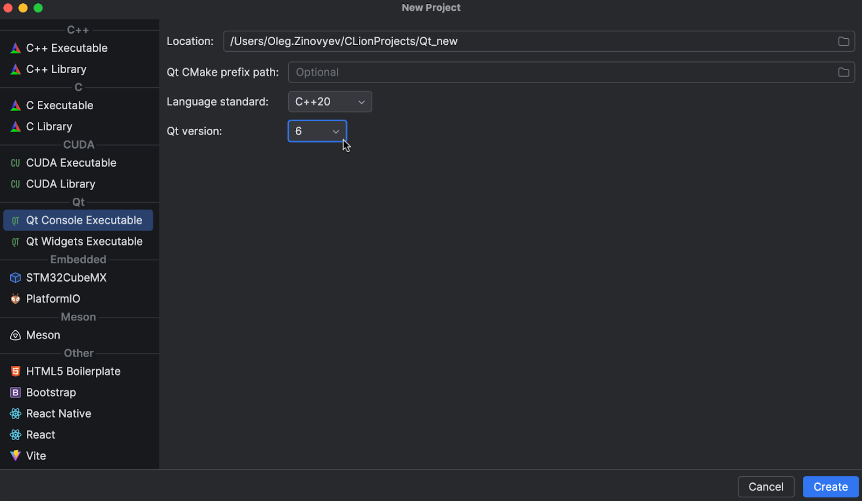Image resolution: width=862 pixels, height=501 pixels.
Task: Open the Language standard C++20 dropdown
Action: tap(330, 102)
